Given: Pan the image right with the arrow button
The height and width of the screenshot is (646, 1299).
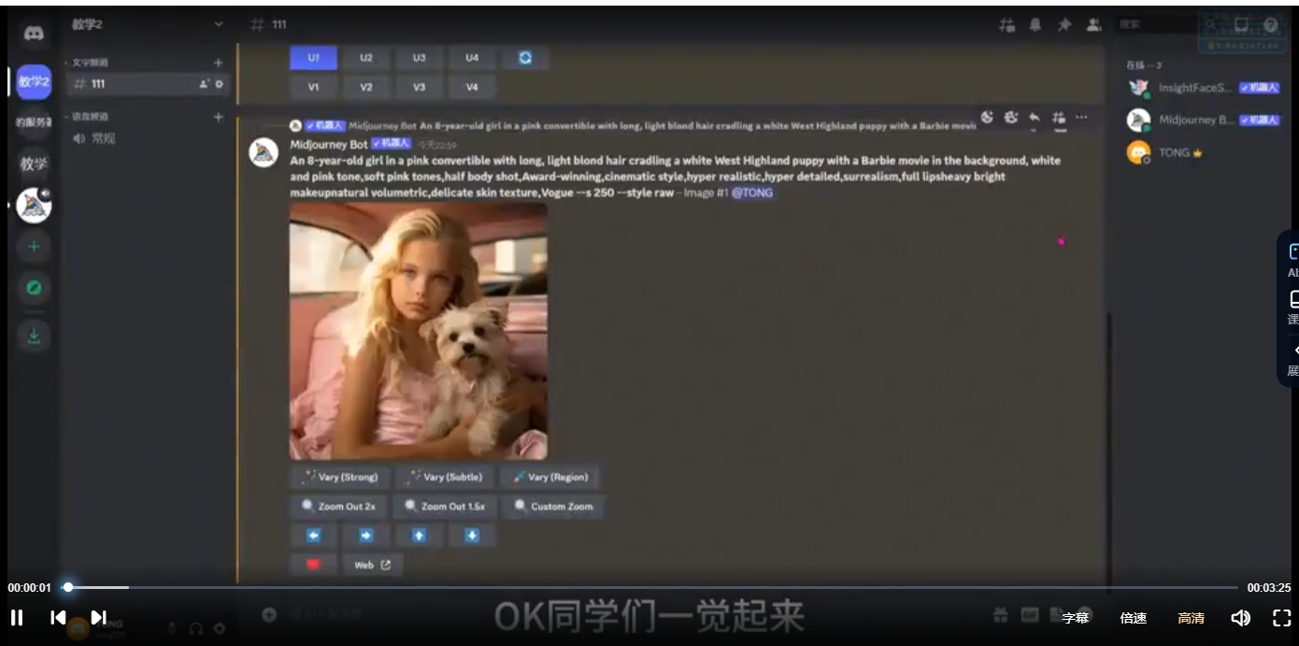Looking at the screenshot, I should pos(366,536).
